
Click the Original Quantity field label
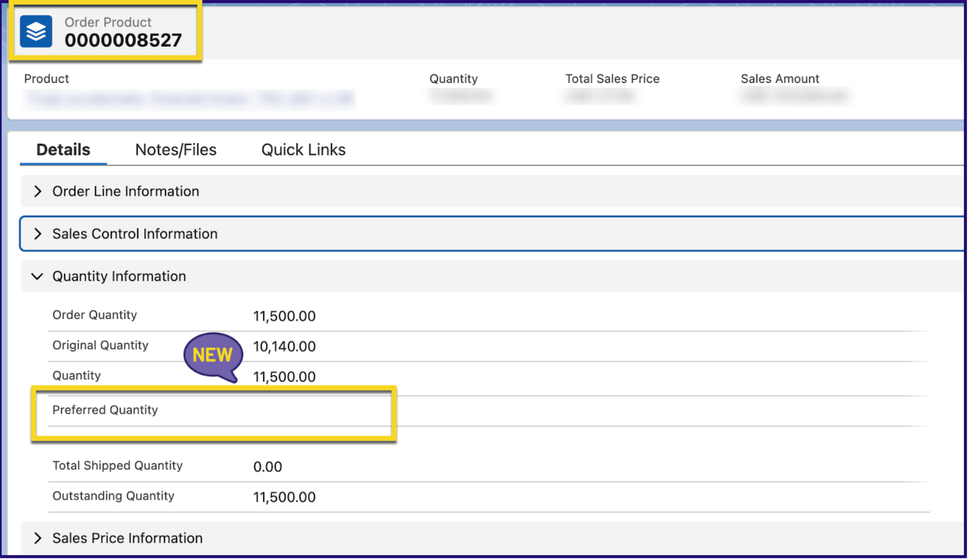[100, 345]
